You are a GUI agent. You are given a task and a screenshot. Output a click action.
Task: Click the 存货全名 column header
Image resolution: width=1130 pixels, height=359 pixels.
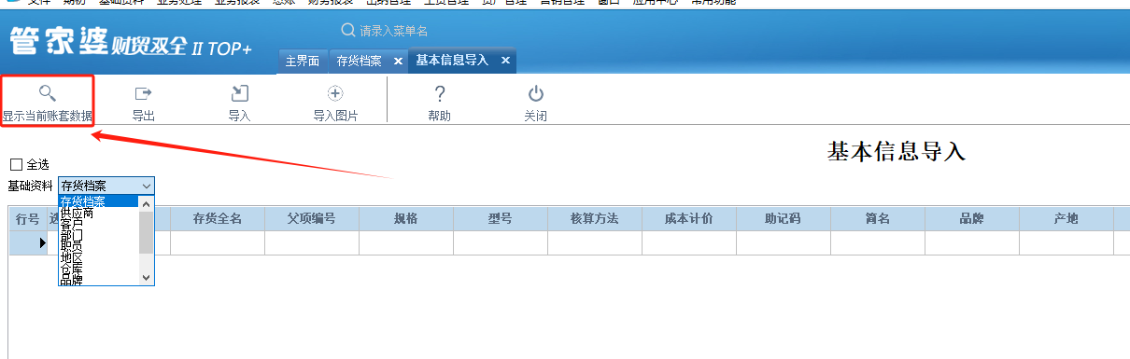(218, 219)
